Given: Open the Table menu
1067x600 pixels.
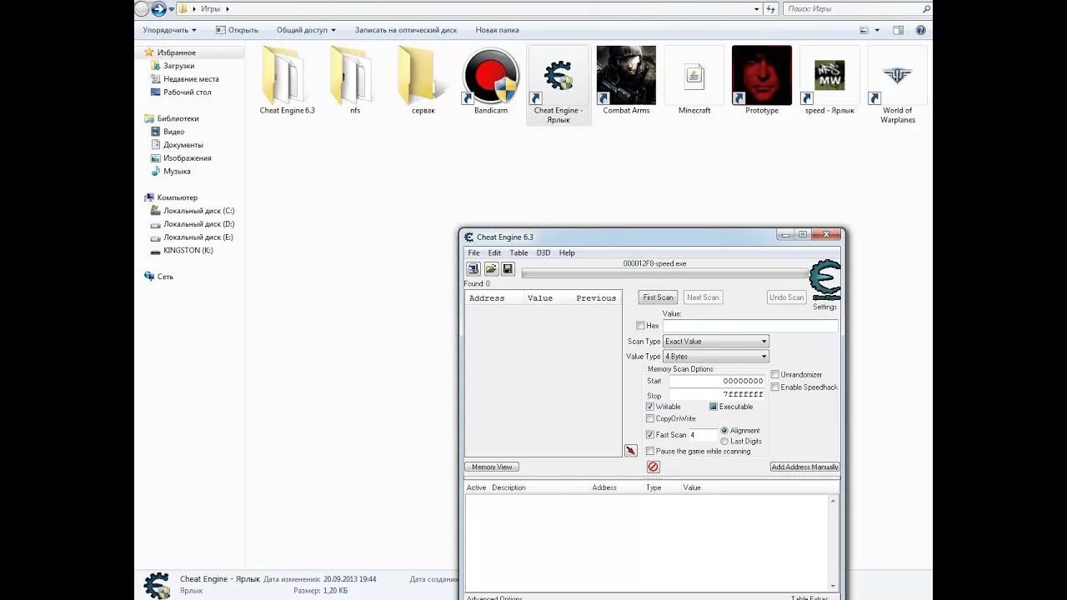Looking at the screenshot, I should pyautogui.click(x=518, y=252).
